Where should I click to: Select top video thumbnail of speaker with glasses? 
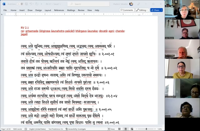click(x=182, y=10)
